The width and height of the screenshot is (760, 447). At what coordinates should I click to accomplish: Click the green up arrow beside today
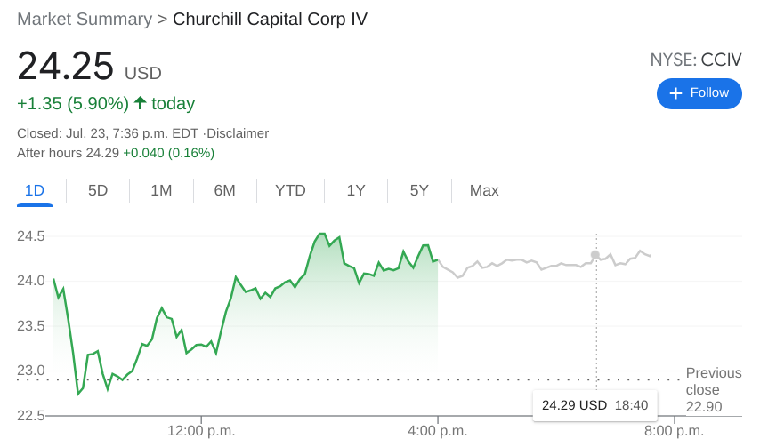pyautogui.click(x=140, y=102)
